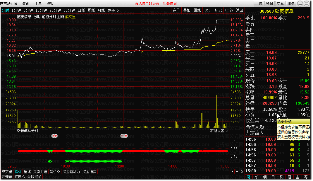The width and height of the screenshot is (313, 181).
Task: Click the 0 reset button below chart
Action: 242,172
